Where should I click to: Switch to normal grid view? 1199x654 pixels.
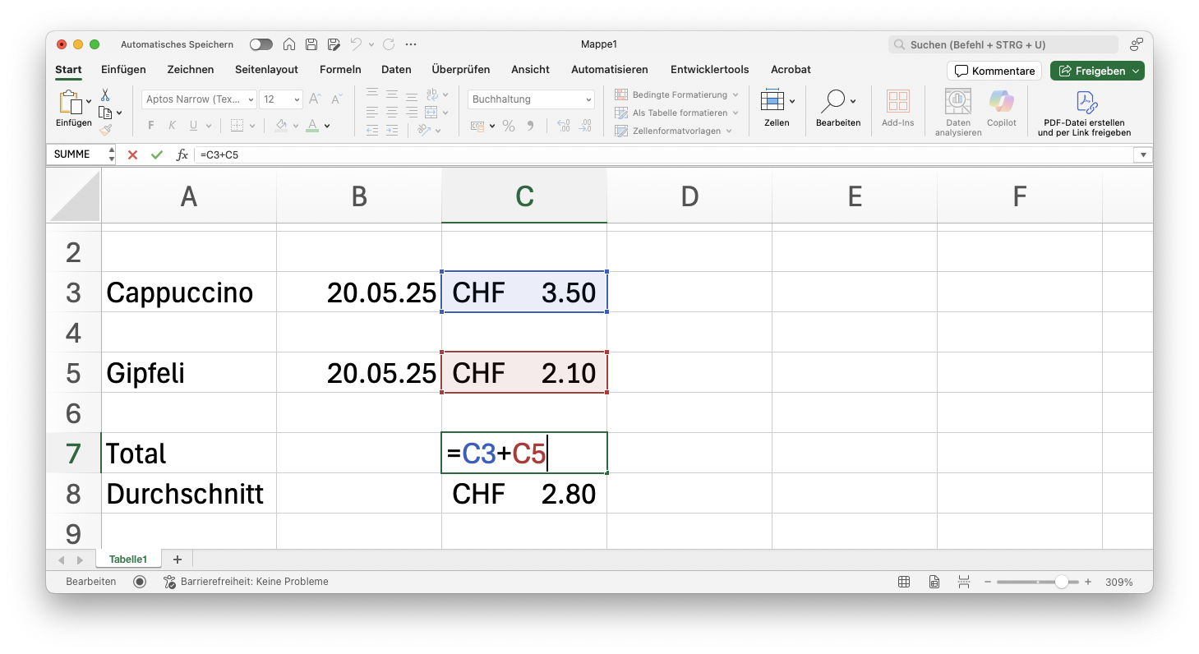click(x=904, y=582)
